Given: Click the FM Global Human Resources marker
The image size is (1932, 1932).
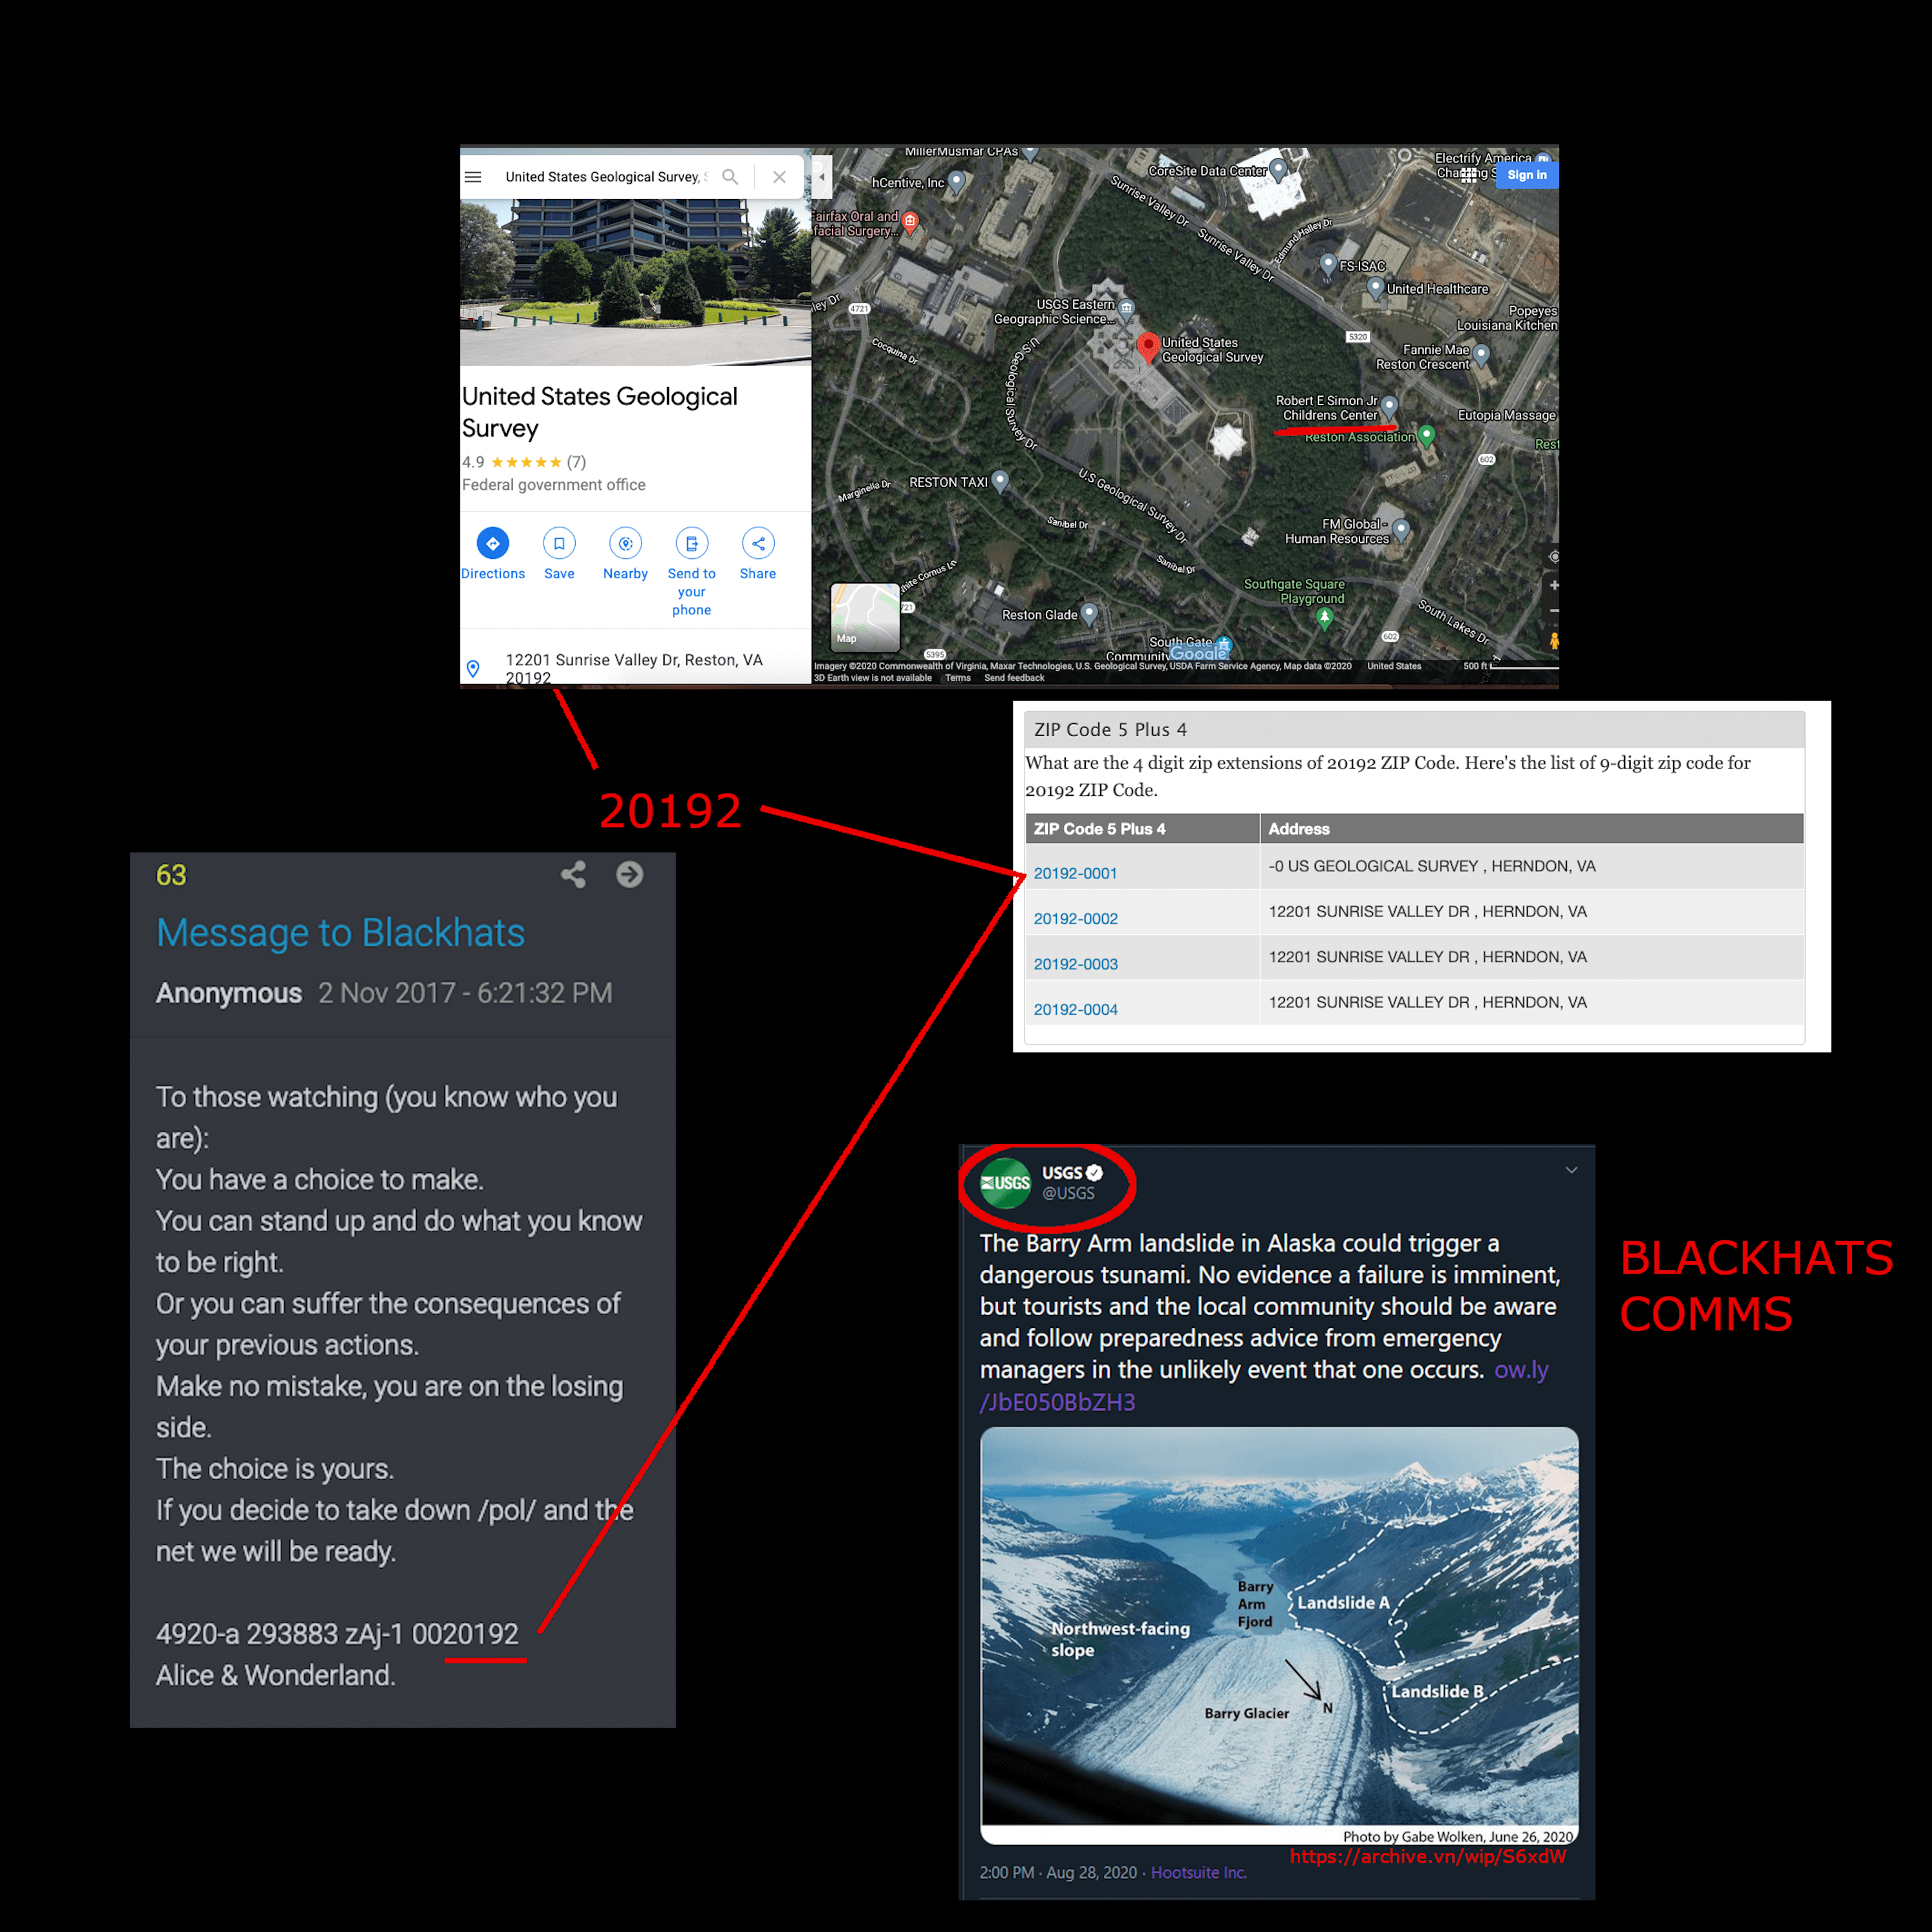Looking at the screenshot, I should pyautogui.click(x=1401, y=529).
